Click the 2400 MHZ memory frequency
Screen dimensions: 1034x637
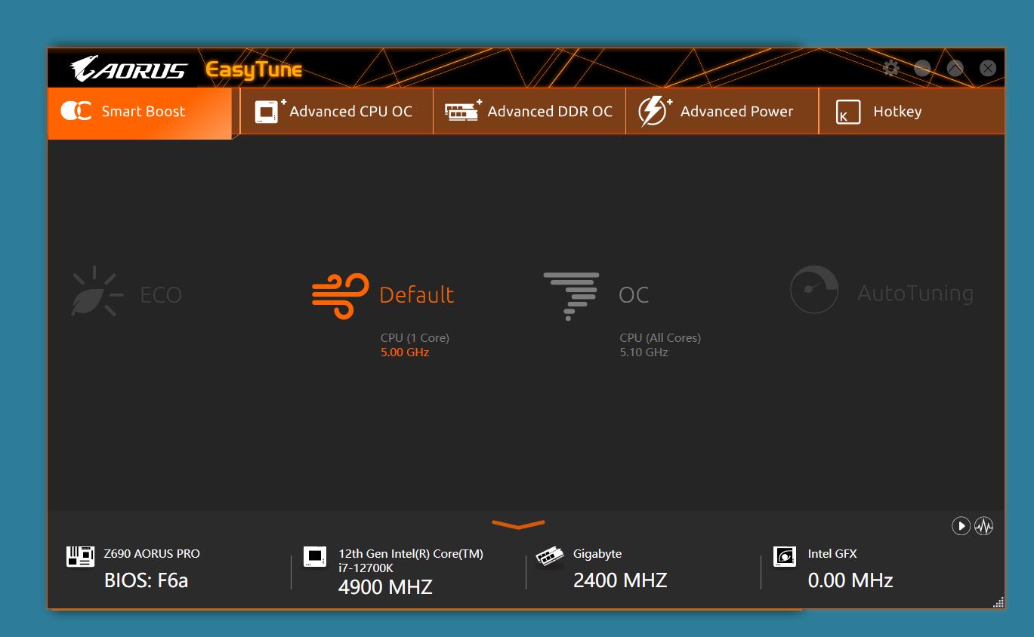click(x=620, y=580)
